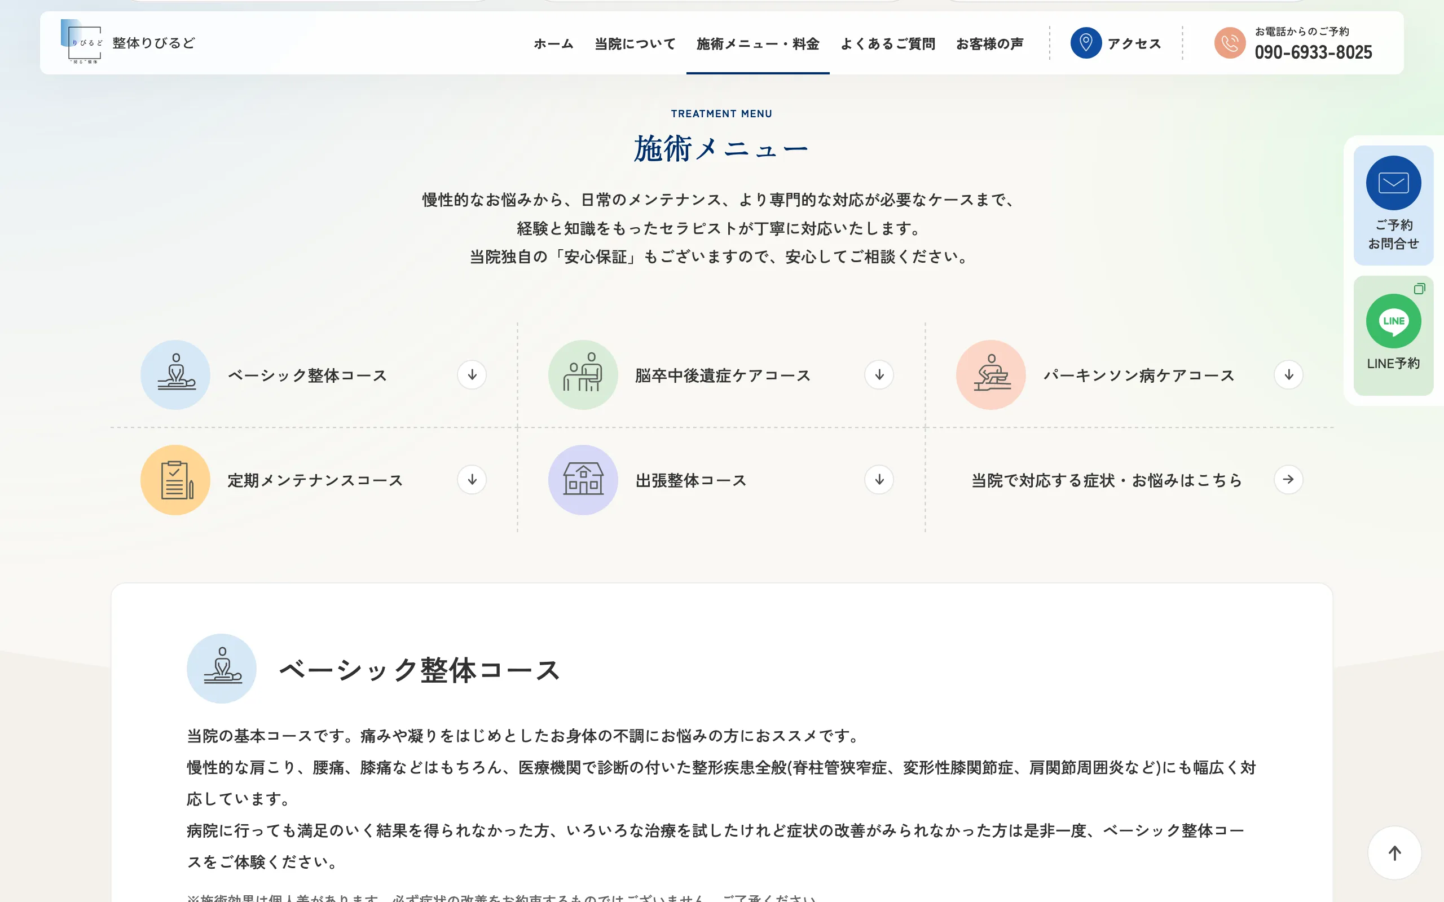Click the 脳卒中後遺症ケアコース caregiver icon
This screenshot has width=1444, height=902.
click(582, 375)
